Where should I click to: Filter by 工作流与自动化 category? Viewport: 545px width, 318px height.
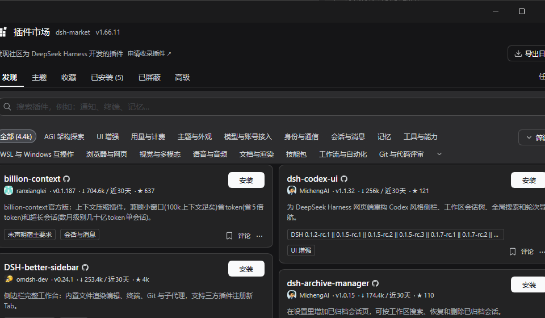343,154
